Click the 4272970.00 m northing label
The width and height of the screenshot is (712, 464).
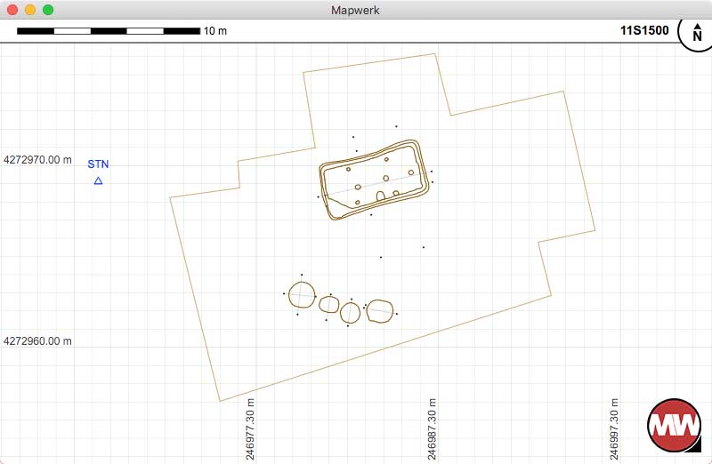tap(37, 160)
